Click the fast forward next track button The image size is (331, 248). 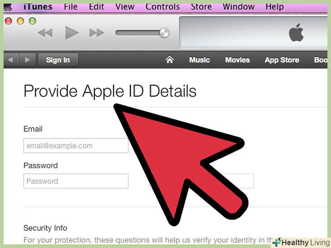97,33
